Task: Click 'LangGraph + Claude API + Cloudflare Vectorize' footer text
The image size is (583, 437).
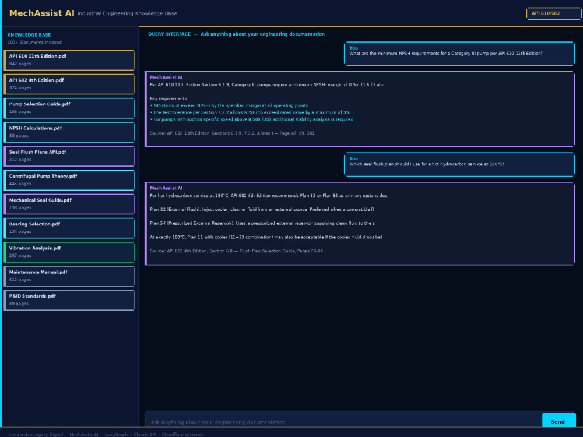Action: [154, 435]
